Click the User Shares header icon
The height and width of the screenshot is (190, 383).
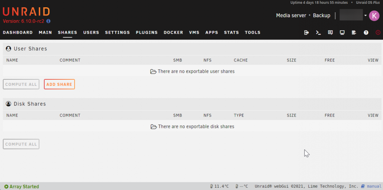pos(8,49)
